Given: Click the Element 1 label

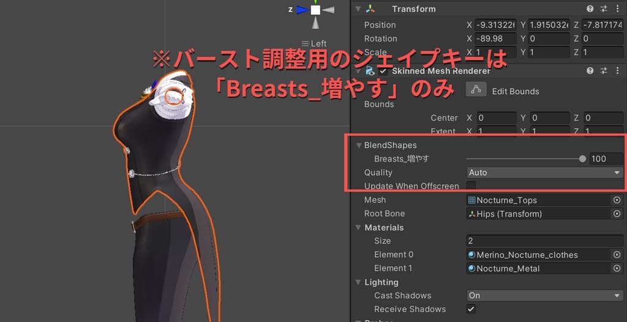Looking at the screenshot, I should tap(393, 268).
